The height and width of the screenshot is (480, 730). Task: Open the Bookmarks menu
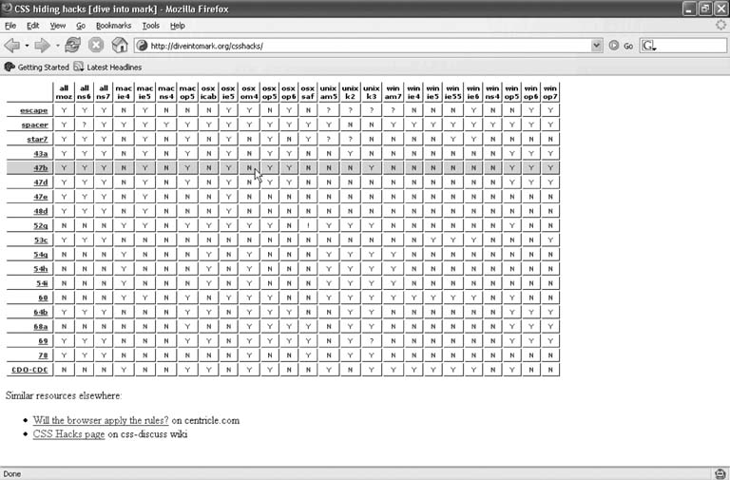tap(114, 26)
